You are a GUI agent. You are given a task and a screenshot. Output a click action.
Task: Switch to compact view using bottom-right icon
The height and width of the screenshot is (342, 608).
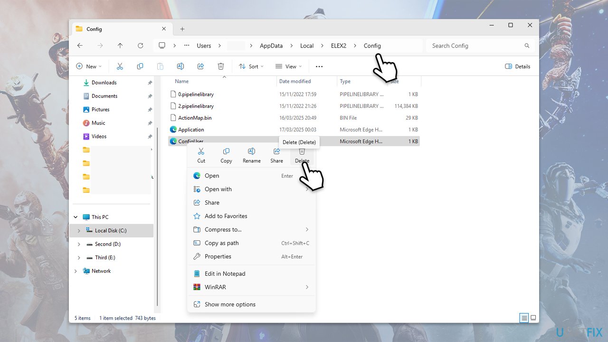[533, 317]
